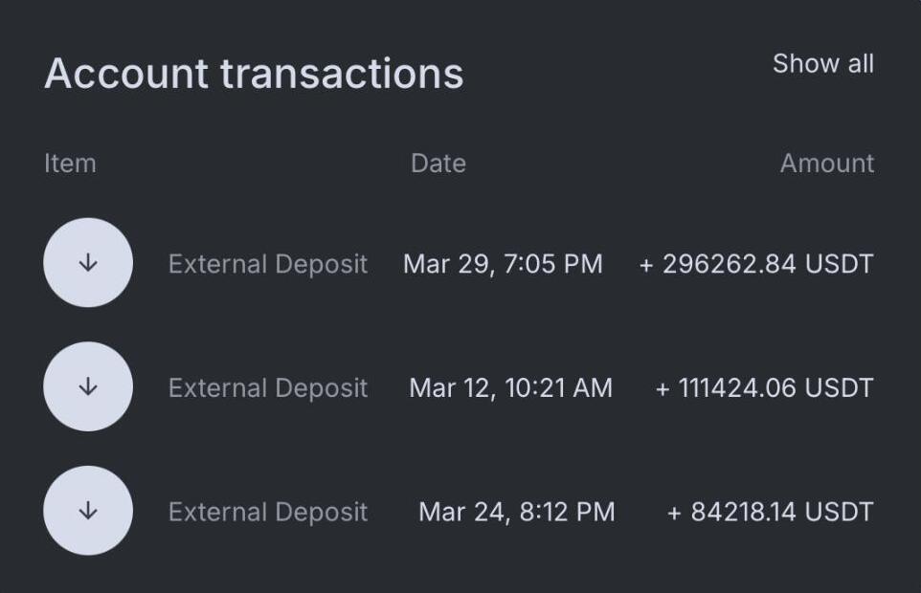Open the 111424.06 USDT transaction row
This screenshot has width=921, height=593.
pos(459,386)
